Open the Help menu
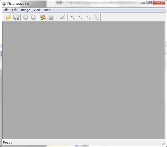Image resolution: width=167 pixels, height=147 pixels. tap(47, 10)
